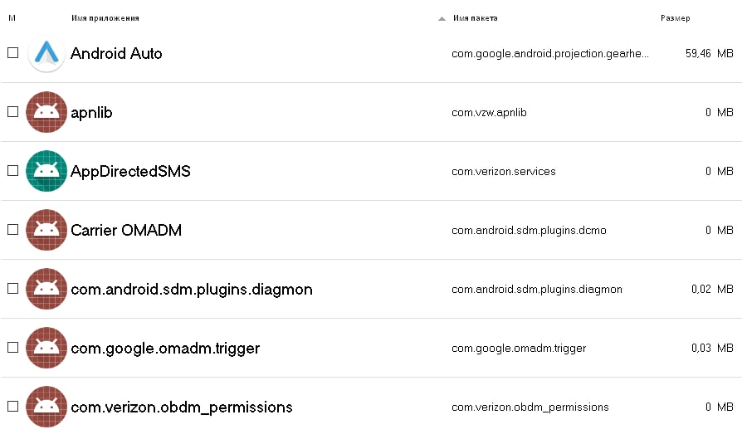Screen dimensions: 742x444
Task: Enable checkbox for com.google.omadm.trigger
Action: (12, 348)
